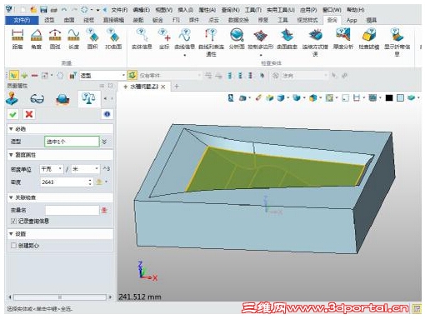Switch to the glasses icon panel tab
The width and height of the screenshot is (425, 319).
coord(37,98)
